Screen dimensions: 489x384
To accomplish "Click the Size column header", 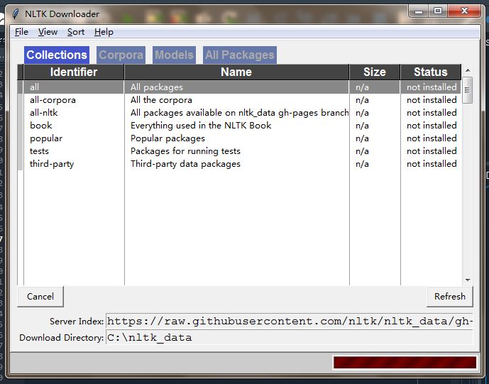I will [375, 72].
